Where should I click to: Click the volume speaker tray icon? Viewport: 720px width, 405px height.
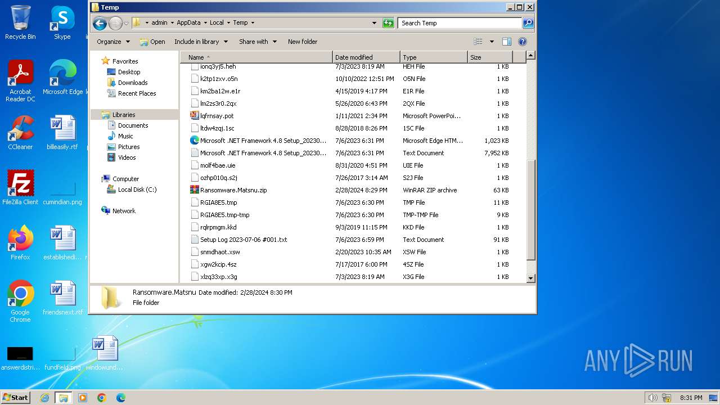[x=653, y=398]
